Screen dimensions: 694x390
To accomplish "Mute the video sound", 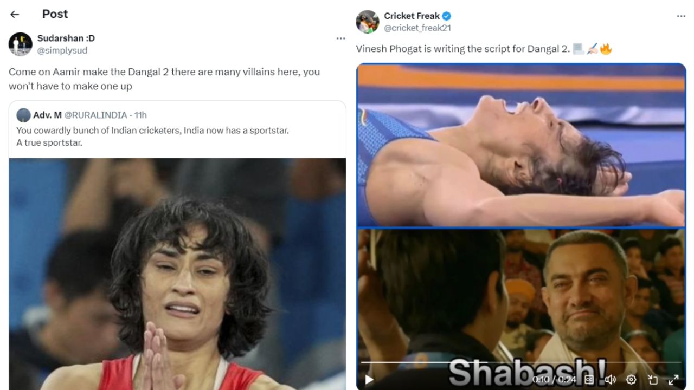I will coord(610,379).
